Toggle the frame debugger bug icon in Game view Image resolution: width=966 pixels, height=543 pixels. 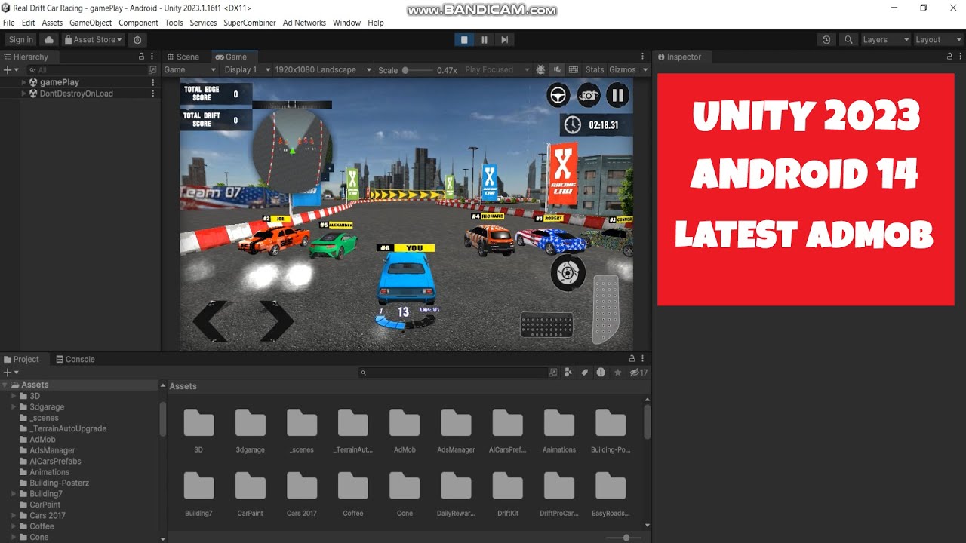(x=540, y=69)
